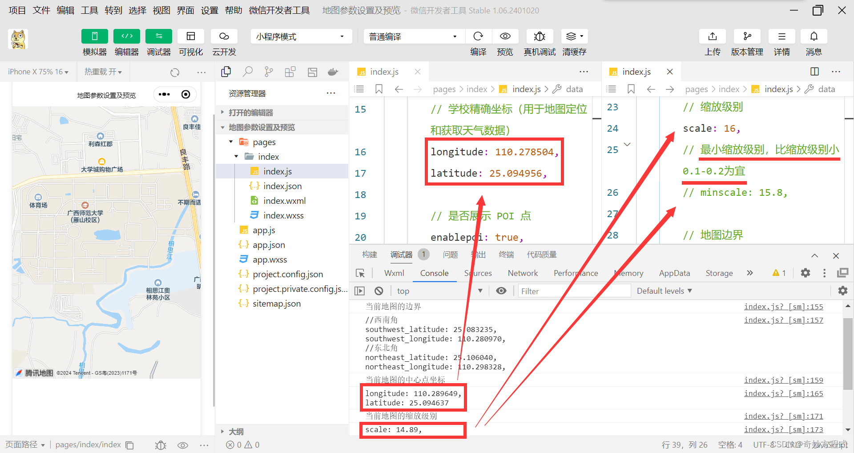Open the Docker whale icon in sidebar
This screenshot has width=854, height=453.
point(333,72)
